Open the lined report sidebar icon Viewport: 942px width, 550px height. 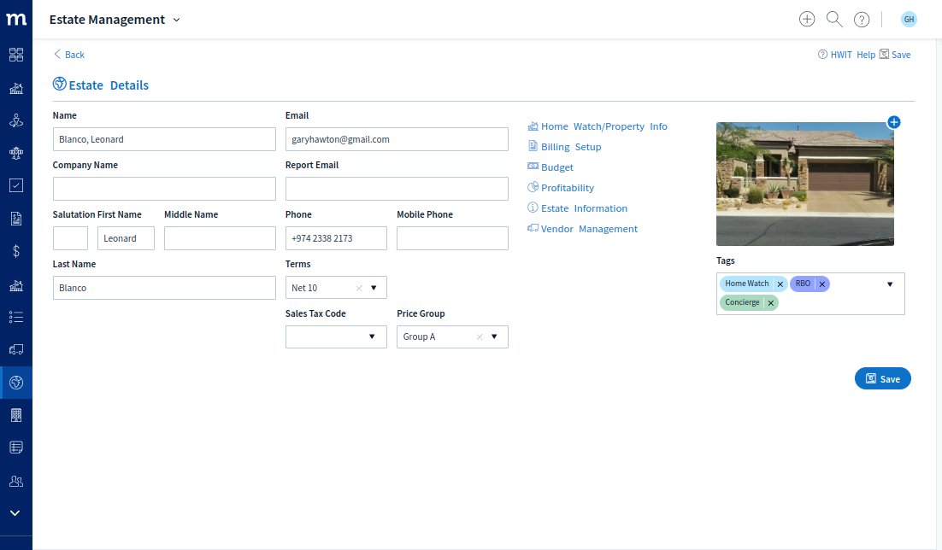(x=16, y=448)
